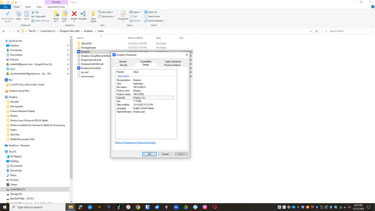This screenshot has width=375, height=211.
Task: Click the Search Client input field
Action: (x=347, y=31)
